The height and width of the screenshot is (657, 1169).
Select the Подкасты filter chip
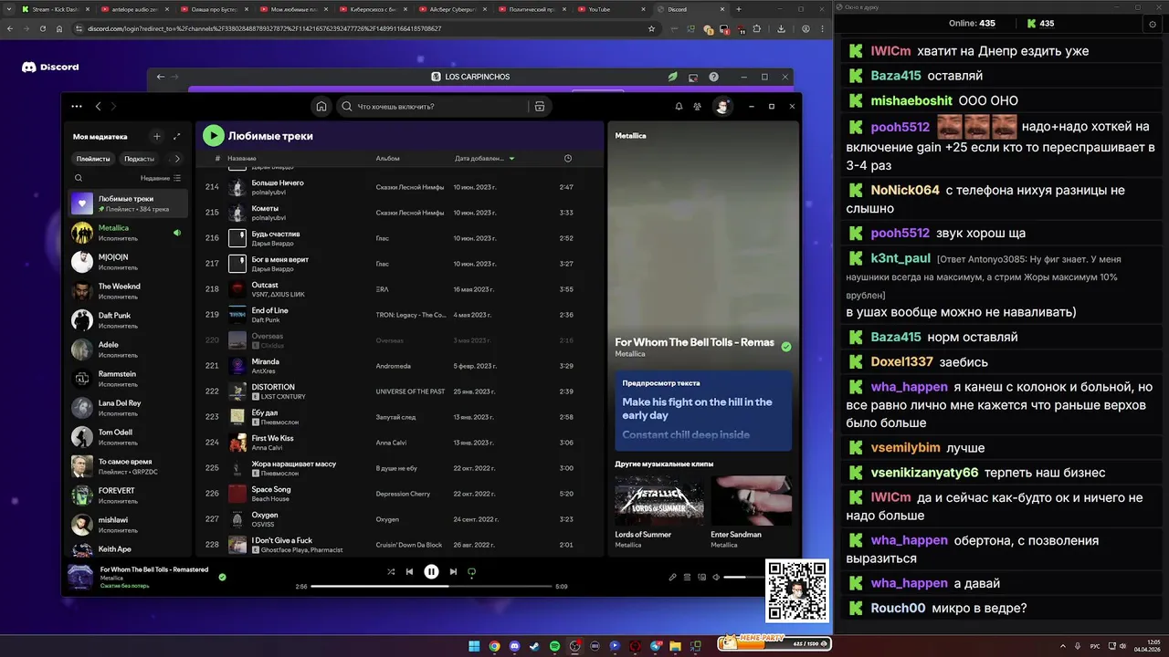click(x=140, y=158)
